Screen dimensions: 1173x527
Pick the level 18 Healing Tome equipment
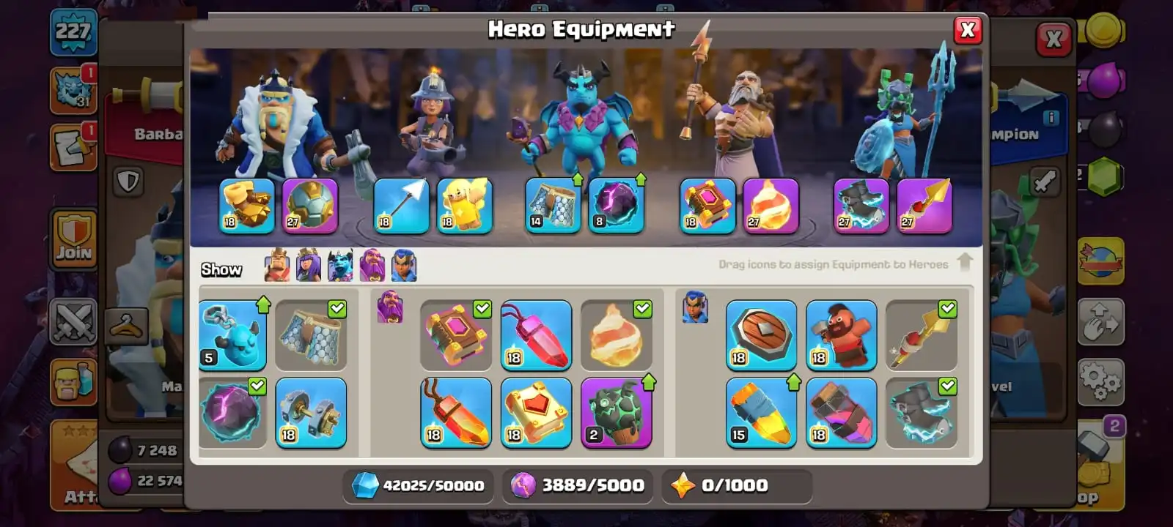pos(536,412)
